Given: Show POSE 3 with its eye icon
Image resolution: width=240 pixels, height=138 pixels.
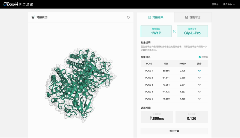Looking at the screenshot, I should coord(199,85).
